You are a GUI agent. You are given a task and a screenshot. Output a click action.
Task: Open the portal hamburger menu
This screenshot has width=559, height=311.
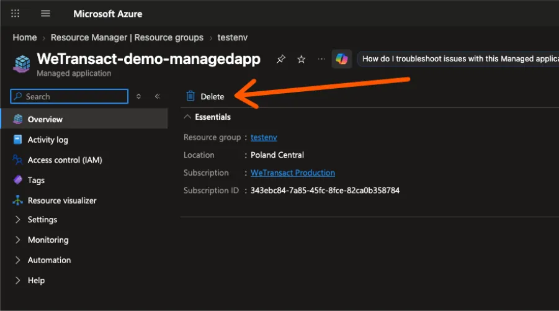[x=45, y=14]
